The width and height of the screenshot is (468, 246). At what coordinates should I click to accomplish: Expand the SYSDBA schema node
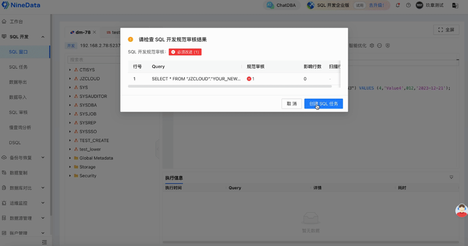coord(70,105)
